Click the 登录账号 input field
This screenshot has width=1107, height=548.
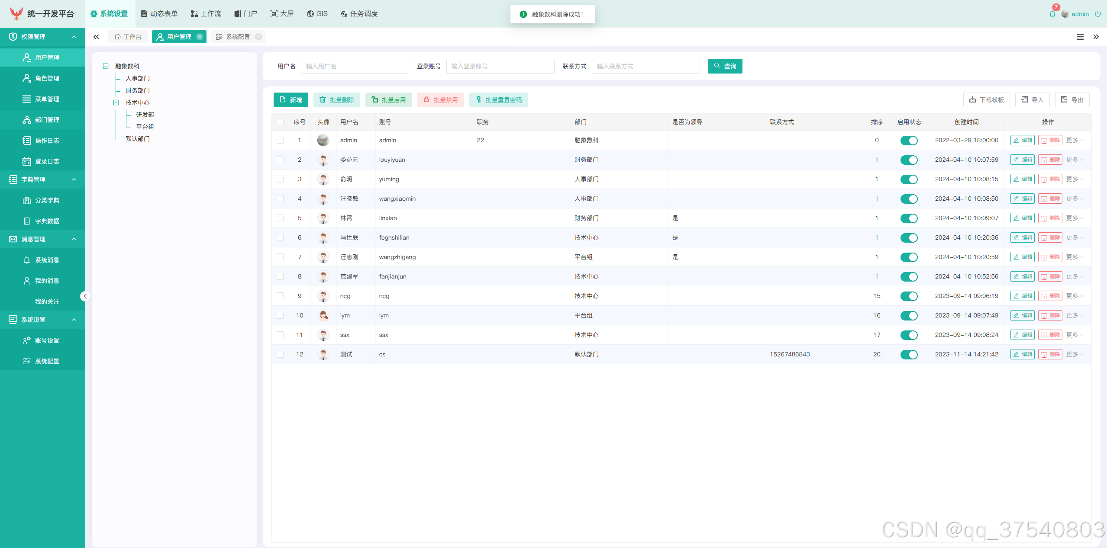(500, 66)
